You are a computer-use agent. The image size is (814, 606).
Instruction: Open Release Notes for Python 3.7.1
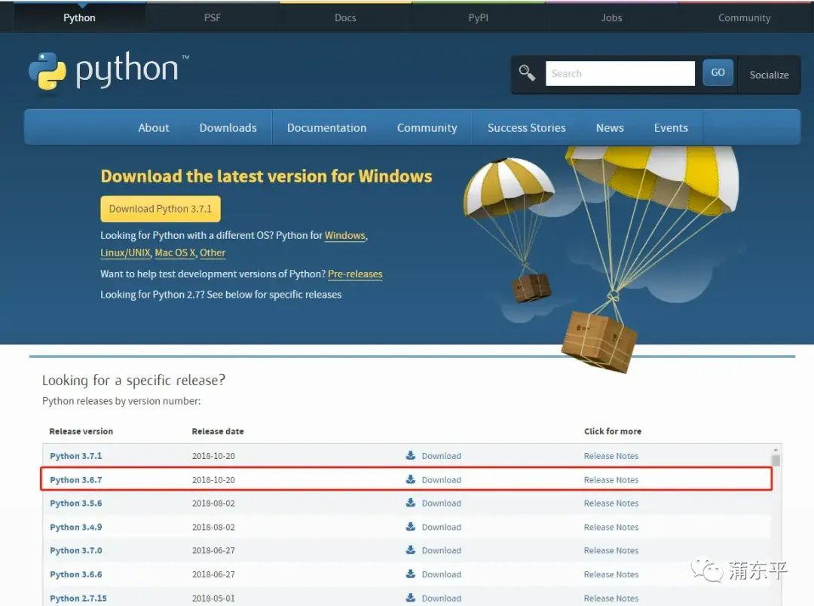pyautogui.click(x=611, y=456)
